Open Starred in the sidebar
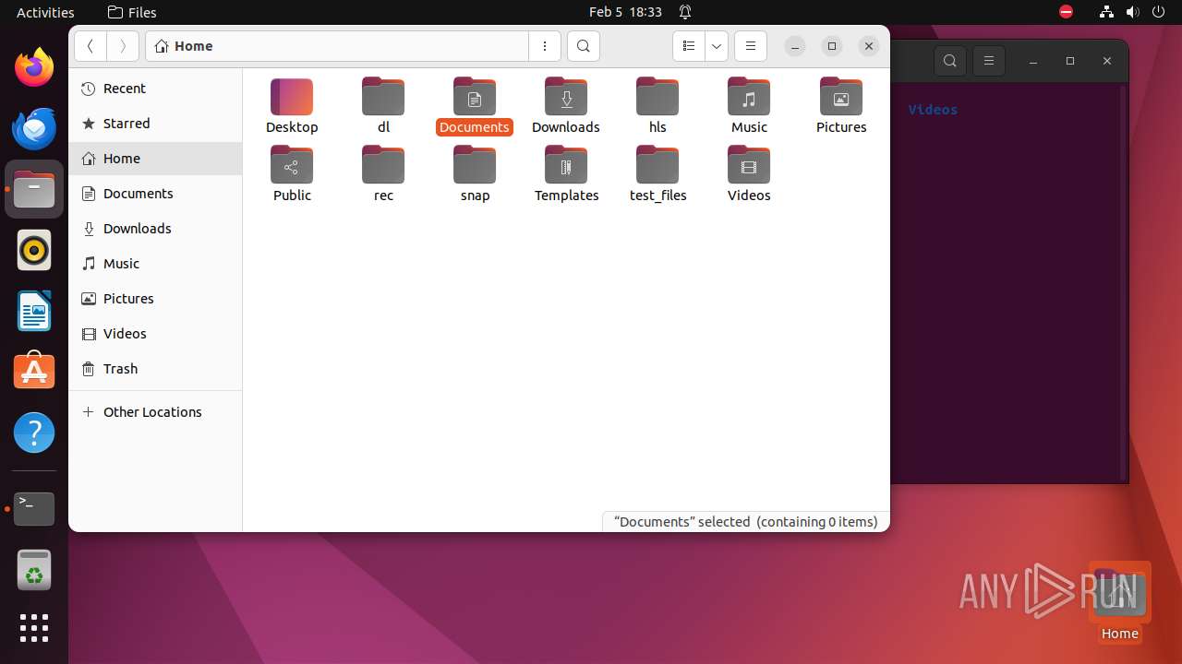The height and width of the screenshot is (664, 1182). click(155, 124)
